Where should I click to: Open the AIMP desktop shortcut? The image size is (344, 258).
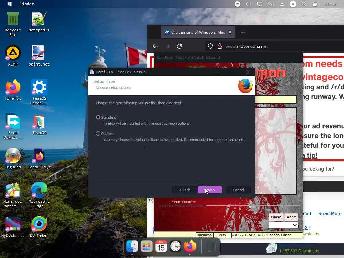click(13, 55)
